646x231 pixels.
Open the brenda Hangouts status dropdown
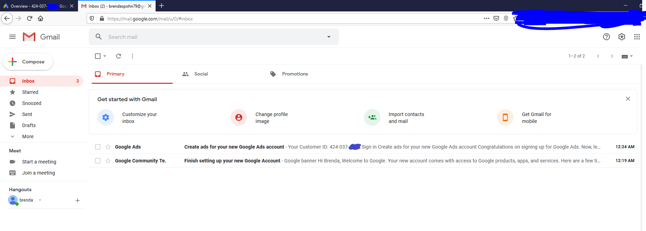coord(40,200)
